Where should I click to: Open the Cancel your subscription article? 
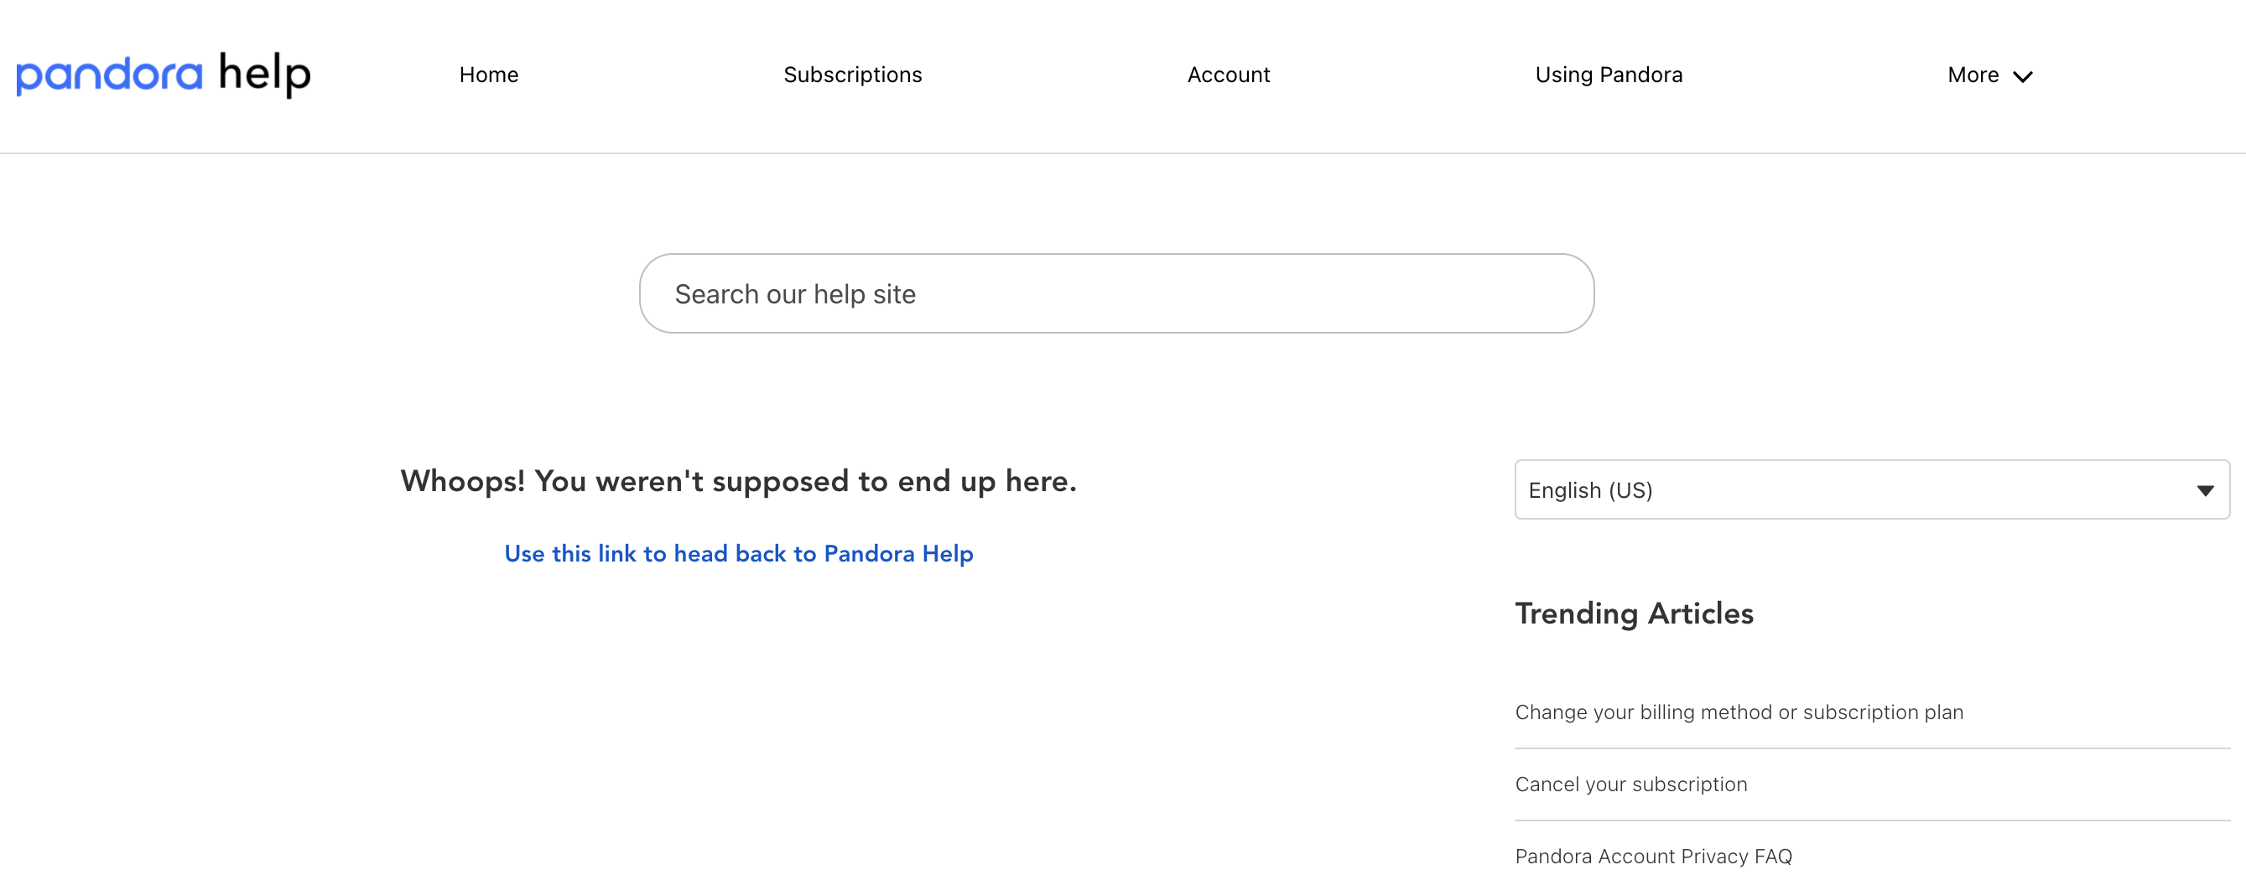coord(1630,784)
